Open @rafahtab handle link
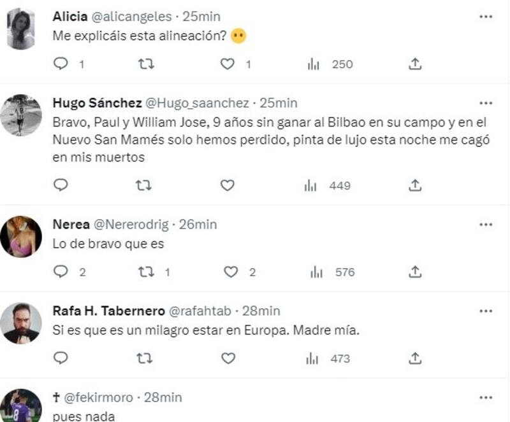This screenshot has width=510, height=422. coord(201,311)
